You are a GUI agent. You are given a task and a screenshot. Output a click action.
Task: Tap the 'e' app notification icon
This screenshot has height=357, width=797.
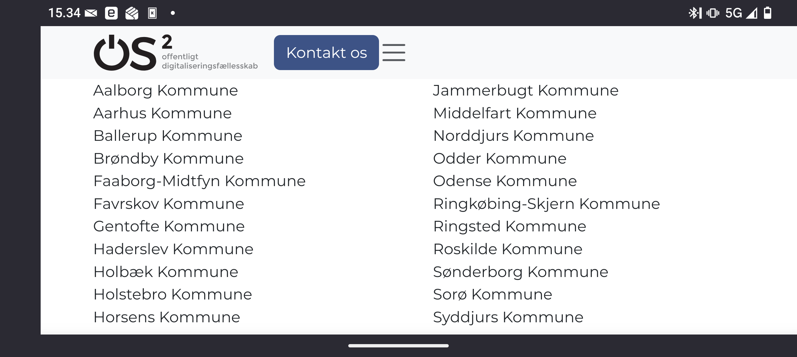click(x=111, y=13)
